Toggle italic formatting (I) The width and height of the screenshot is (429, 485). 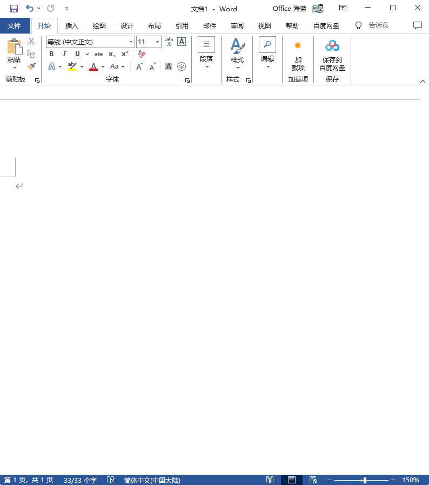(x=64, y=54)
